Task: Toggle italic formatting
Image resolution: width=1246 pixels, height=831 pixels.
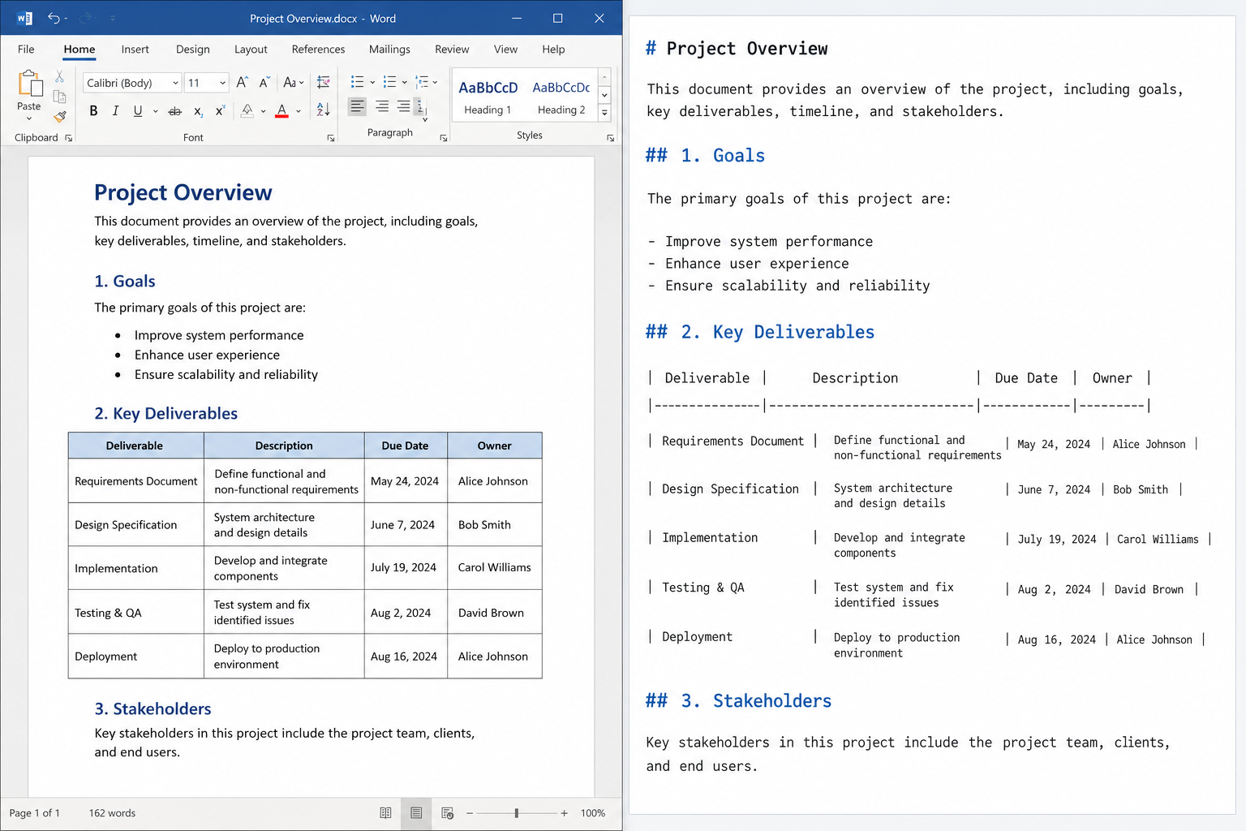Action: tap(115, 111)
